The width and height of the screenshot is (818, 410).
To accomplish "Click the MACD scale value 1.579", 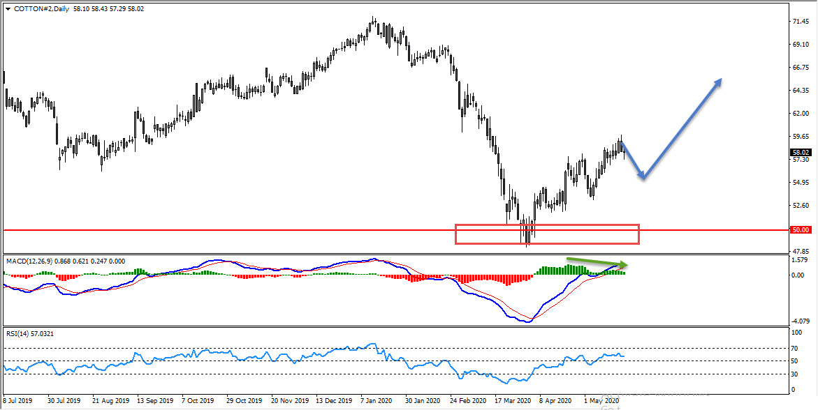I will (x=801, y=261).
